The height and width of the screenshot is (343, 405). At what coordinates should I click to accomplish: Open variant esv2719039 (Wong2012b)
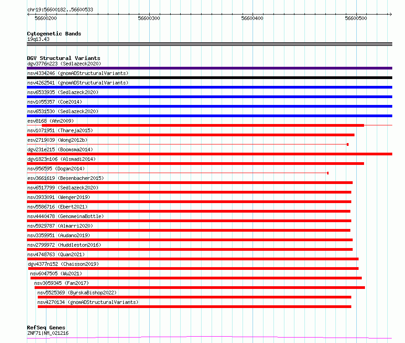pos(57,140)
